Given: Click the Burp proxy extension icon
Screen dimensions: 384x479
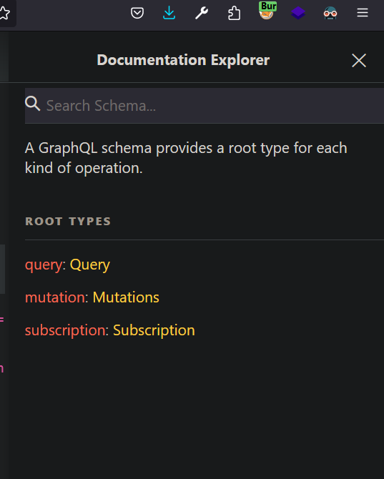Looking at the screenshot, I should (x=267, y=11).
